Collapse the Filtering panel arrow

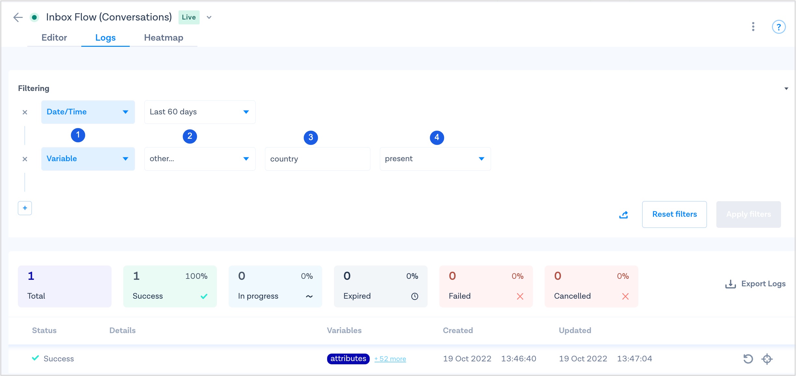pyautogui.click(x=786, y=89)
